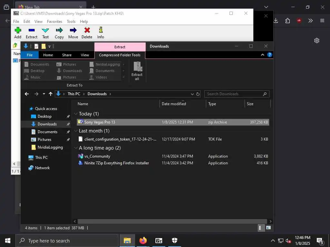Click the up-folder icon in 7-Zip
The height and width of the screenshot is (247, 330).
(x=15, y=45)
